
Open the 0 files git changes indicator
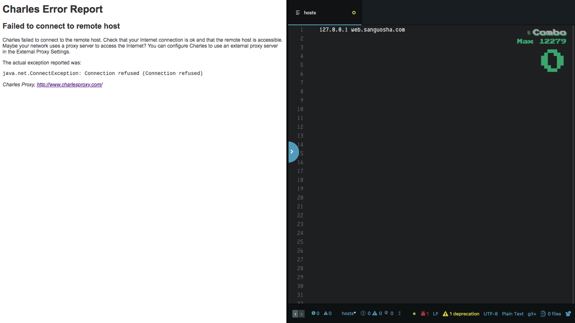click(x=551, y=314)
